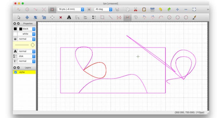Toggle the alpha layer checkbox
The image size is (224, 118).
16,72
